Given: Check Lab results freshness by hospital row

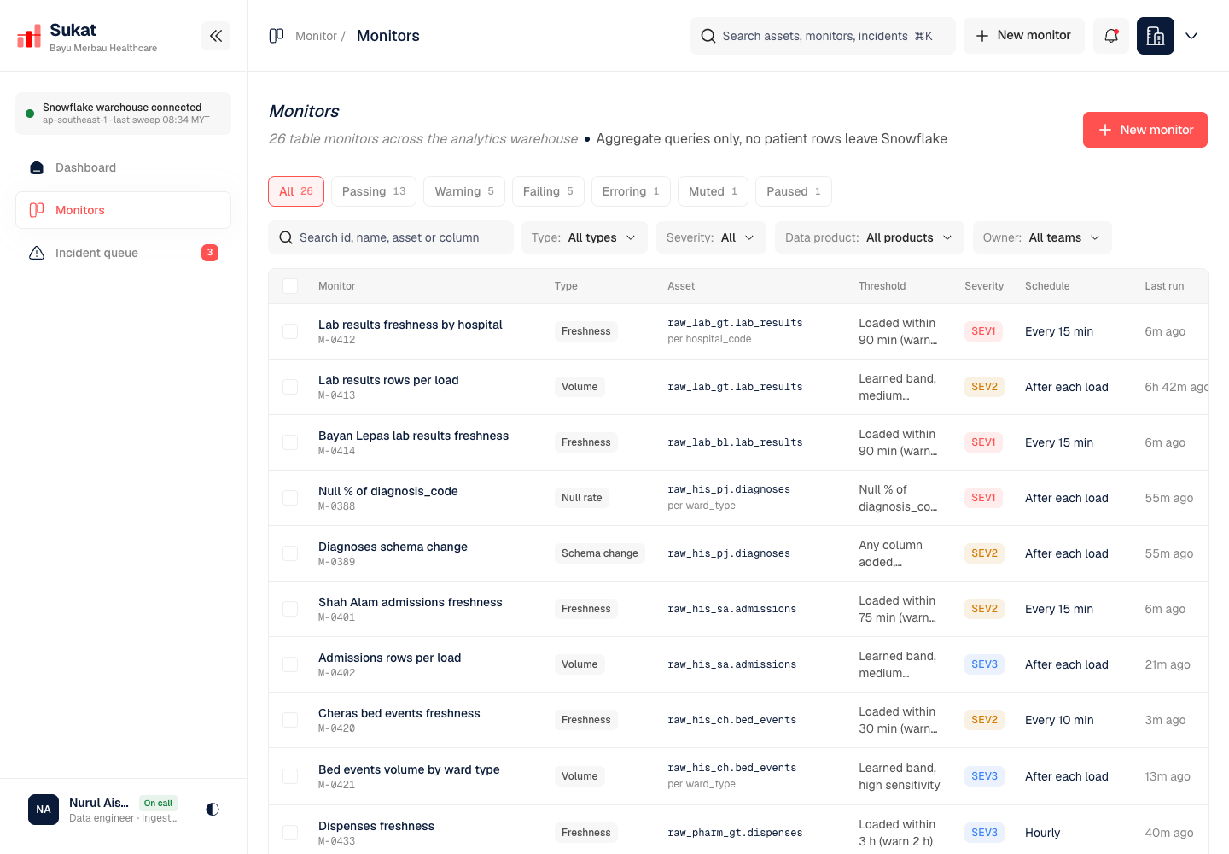Looking at the screenshot, I should [x=290, y=331].
